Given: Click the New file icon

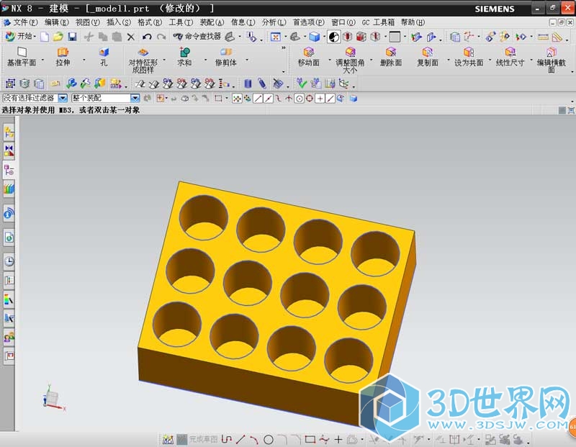Looking at the screenshot, I should [45, 37].
